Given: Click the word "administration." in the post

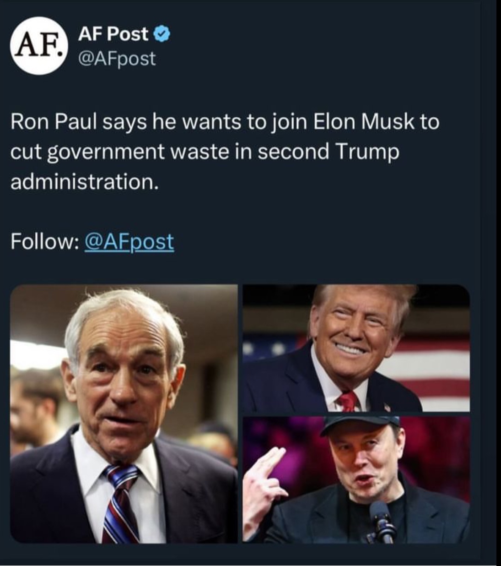Looking at the screenshot, I should [x=85, y=182].
